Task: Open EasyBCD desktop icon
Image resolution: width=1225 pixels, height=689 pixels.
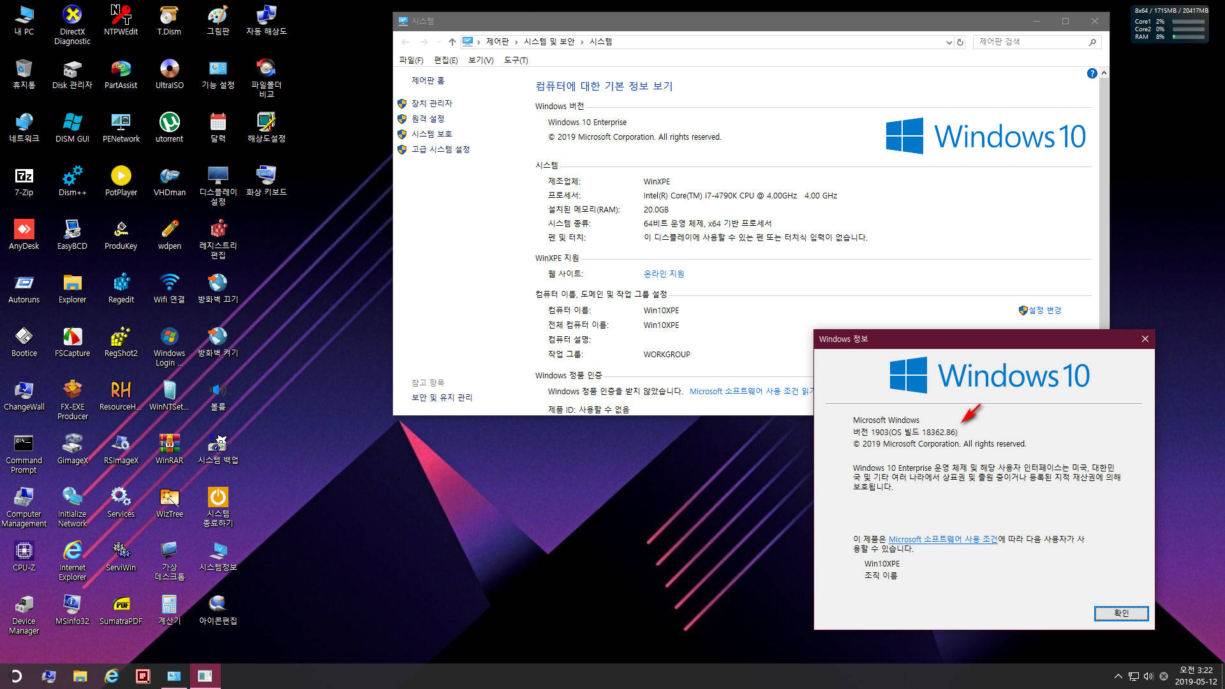Action: click(x=72, y=235)
